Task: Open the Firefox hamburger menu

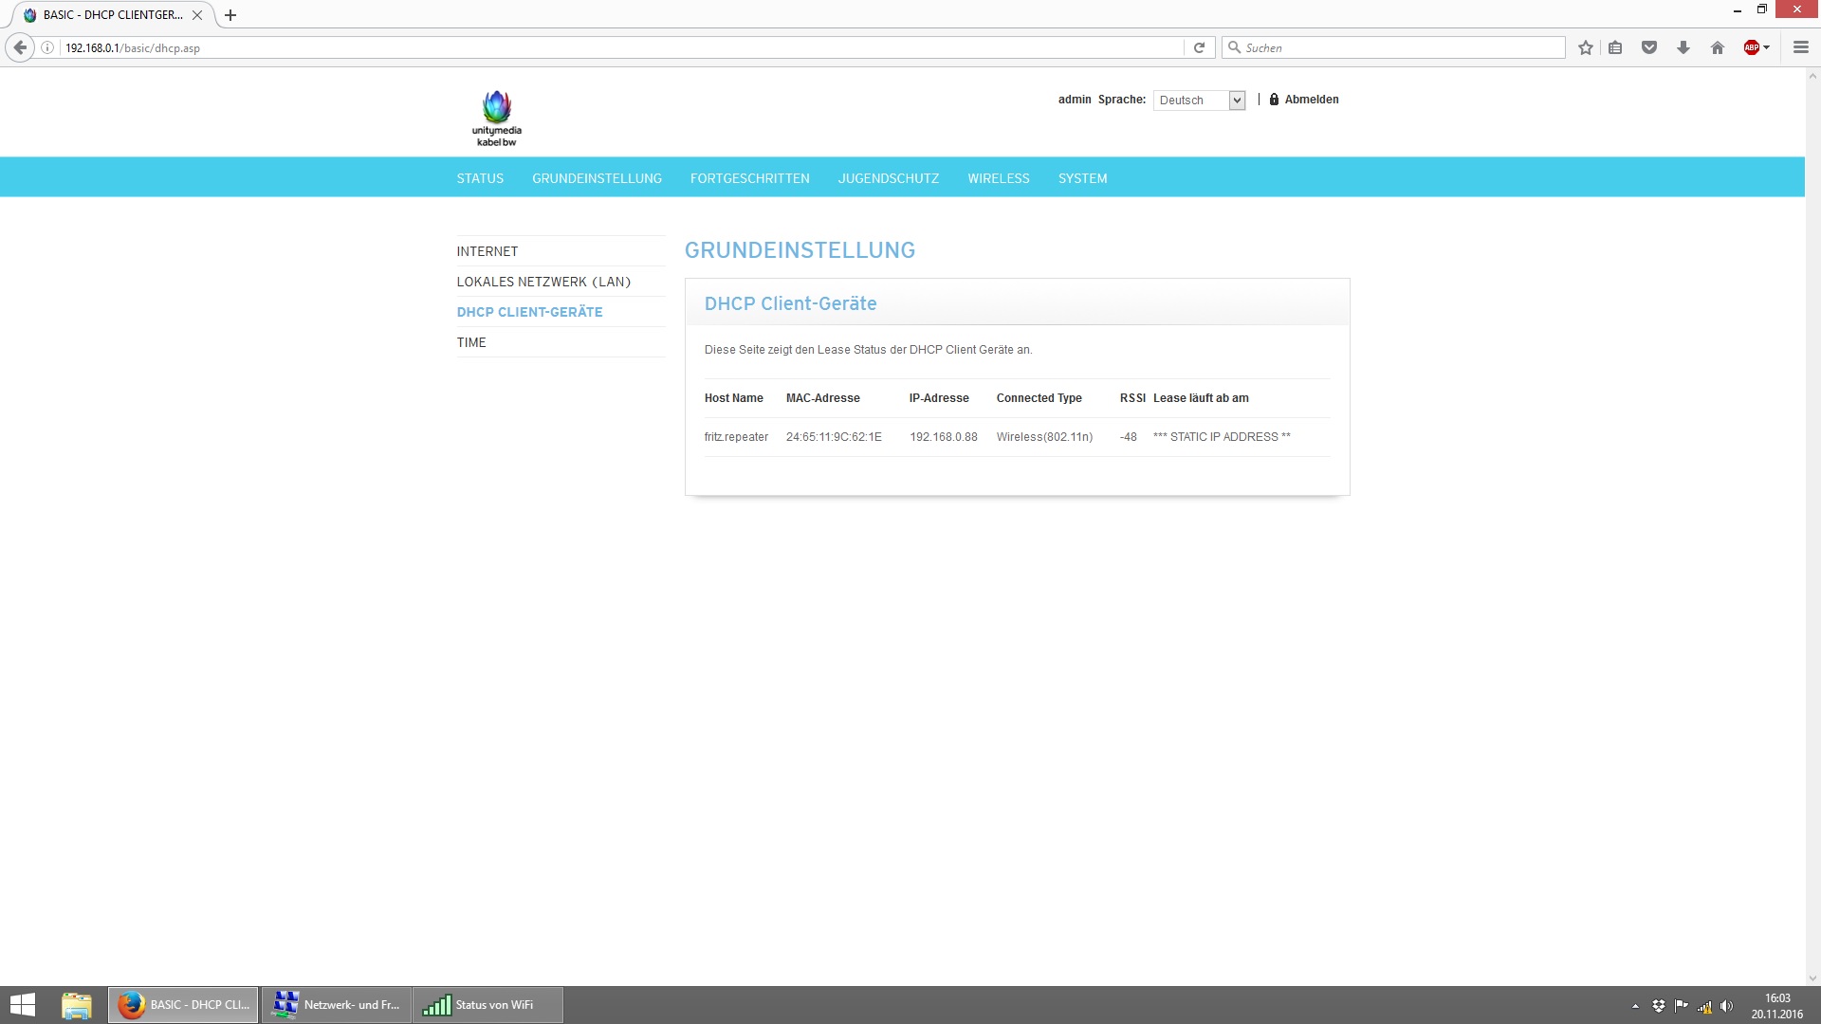Action: tap(1800, 47)
